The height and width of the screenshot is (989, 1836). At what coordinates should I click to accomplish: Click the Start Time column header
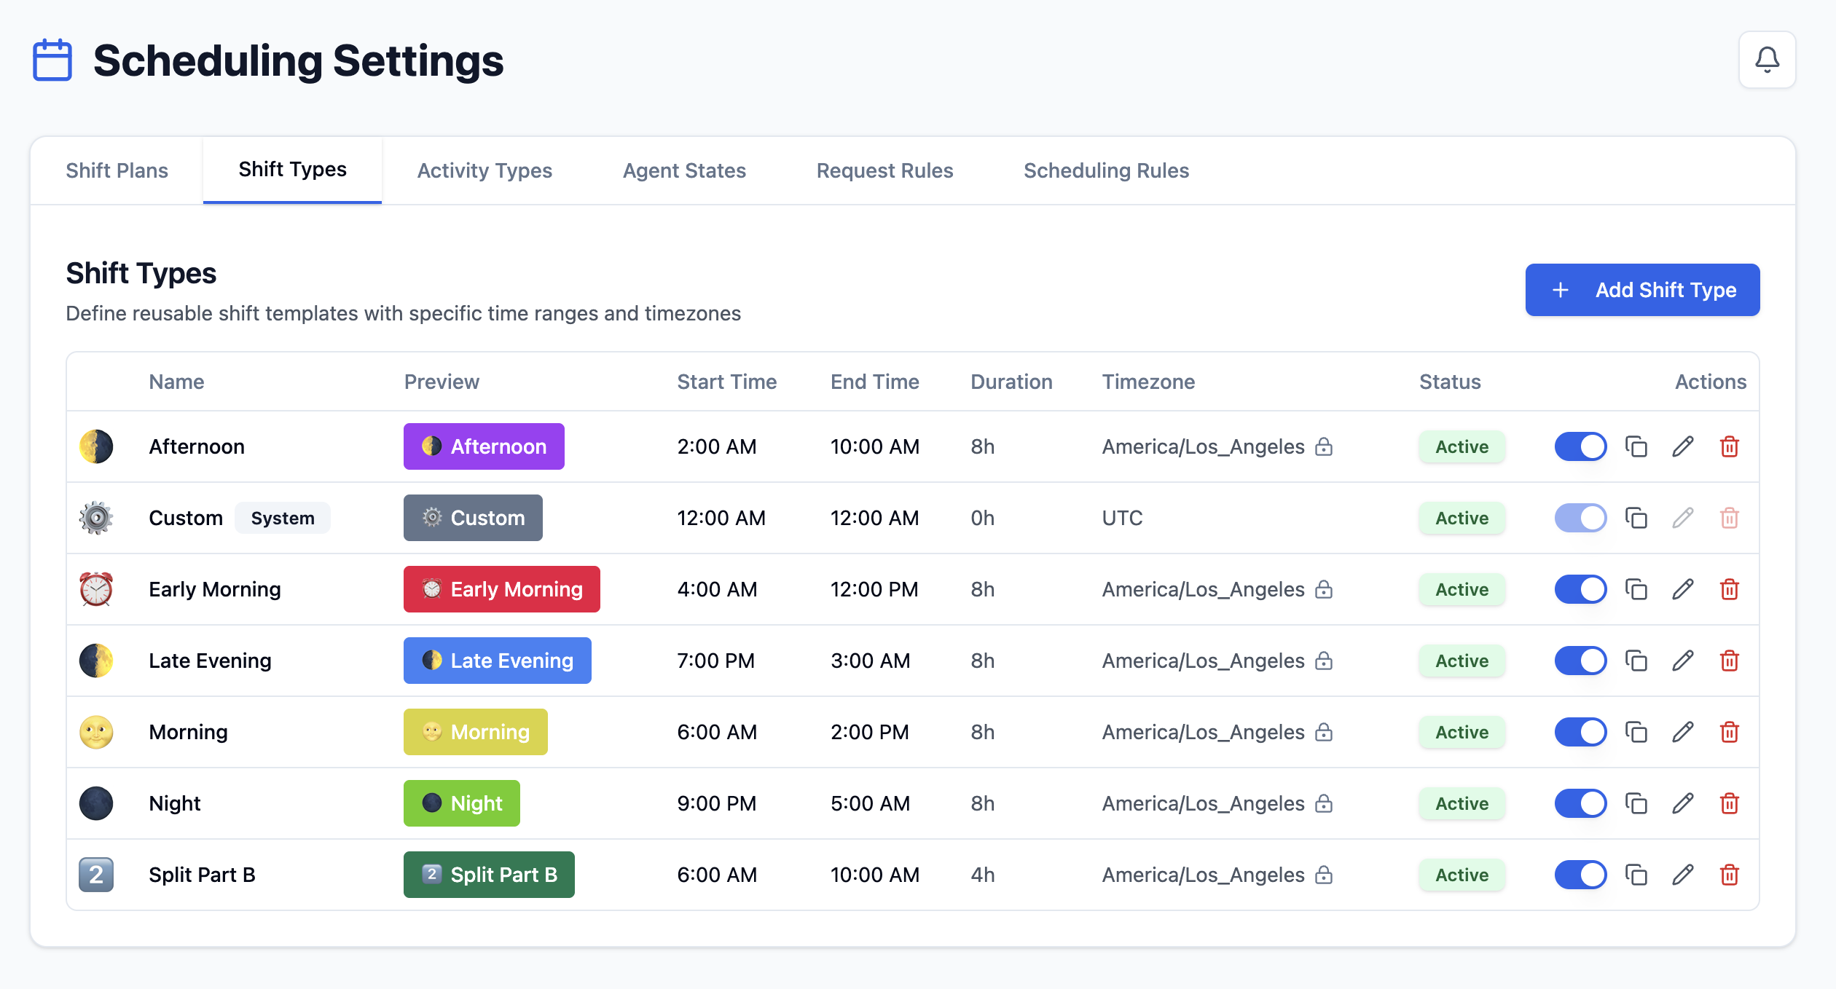(726, 382)
